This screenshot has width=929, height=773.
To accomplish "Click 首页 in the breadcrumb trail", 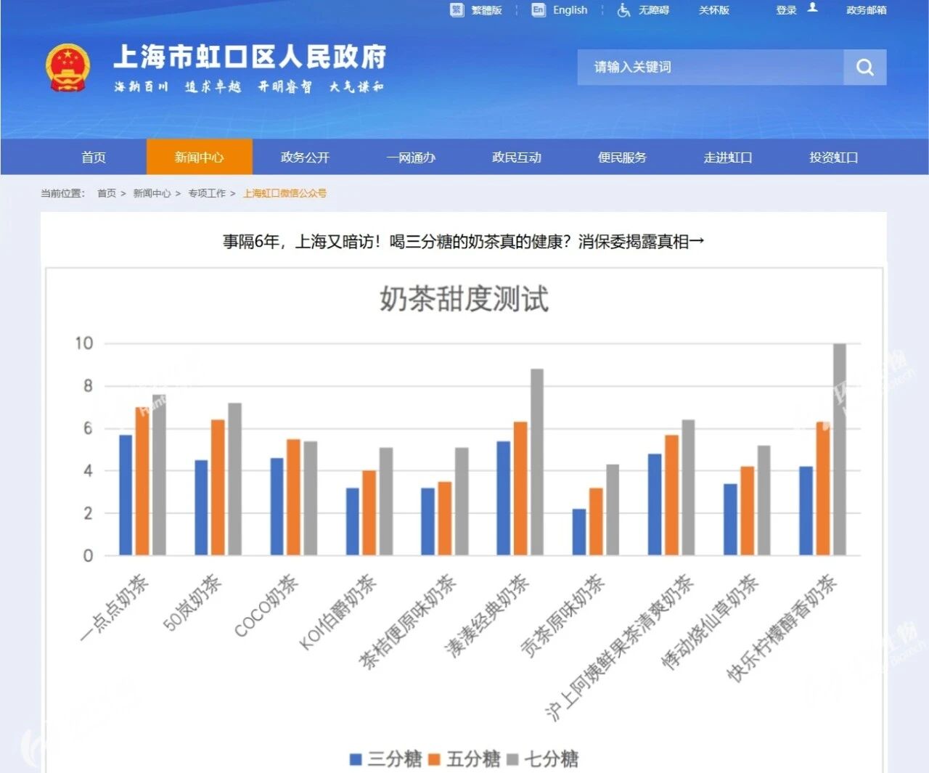I will 107,193.
